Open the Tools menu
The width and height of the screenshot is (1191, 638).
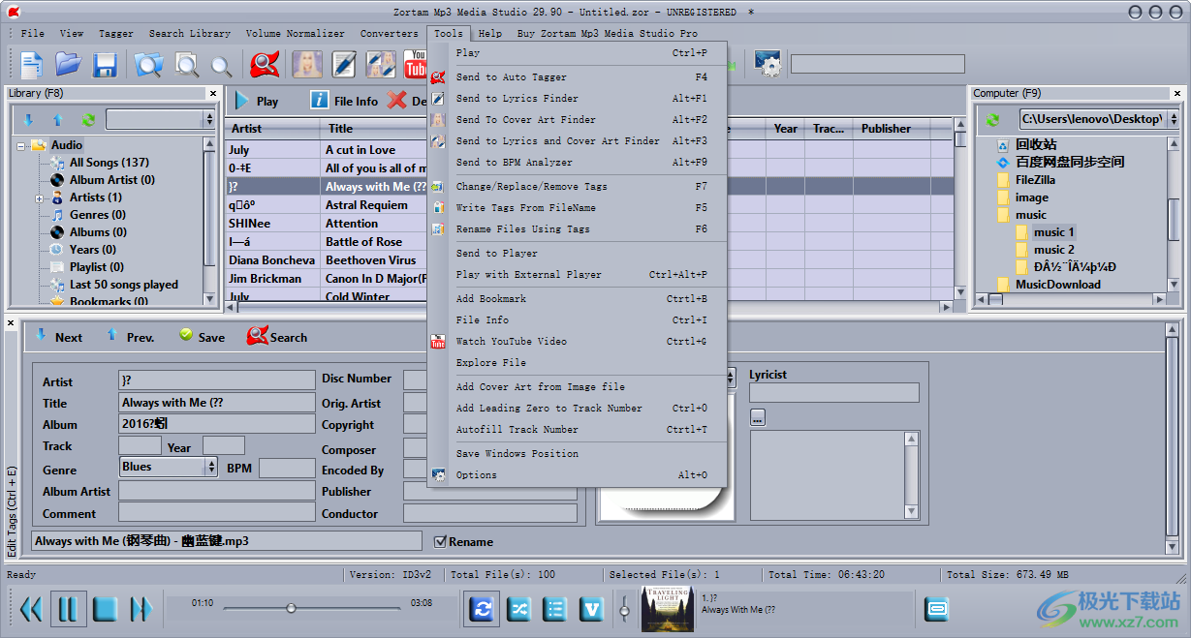click(448, 33)
